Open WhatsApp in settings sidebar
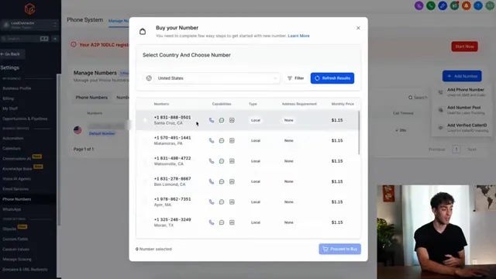The width and height of the screenshot is (496, 279). (x=12, y=209)
